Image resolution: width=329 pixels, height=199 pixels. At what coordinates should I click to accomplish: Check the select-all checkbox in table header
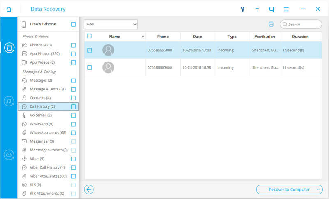(x=89, y=36)
